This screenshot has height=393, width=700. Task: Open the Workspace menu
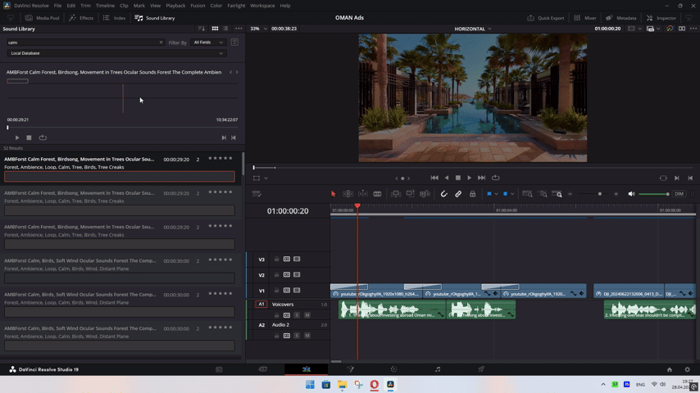pos(262,6)
